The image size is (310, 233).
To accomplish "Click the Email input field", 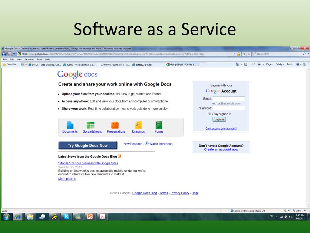I will tap(229, 99).
